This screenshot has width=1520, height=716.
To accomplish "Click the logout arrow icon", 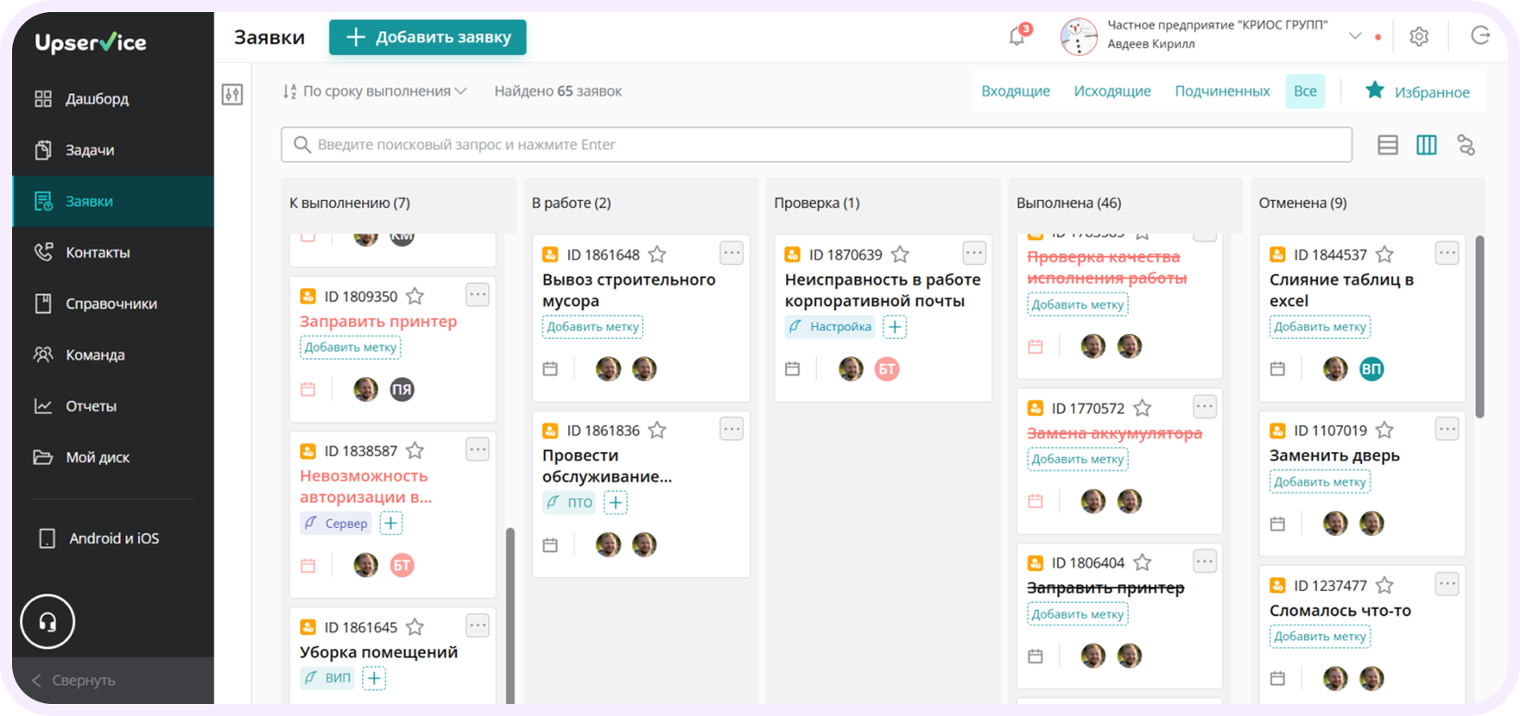I will (1480, 35).
